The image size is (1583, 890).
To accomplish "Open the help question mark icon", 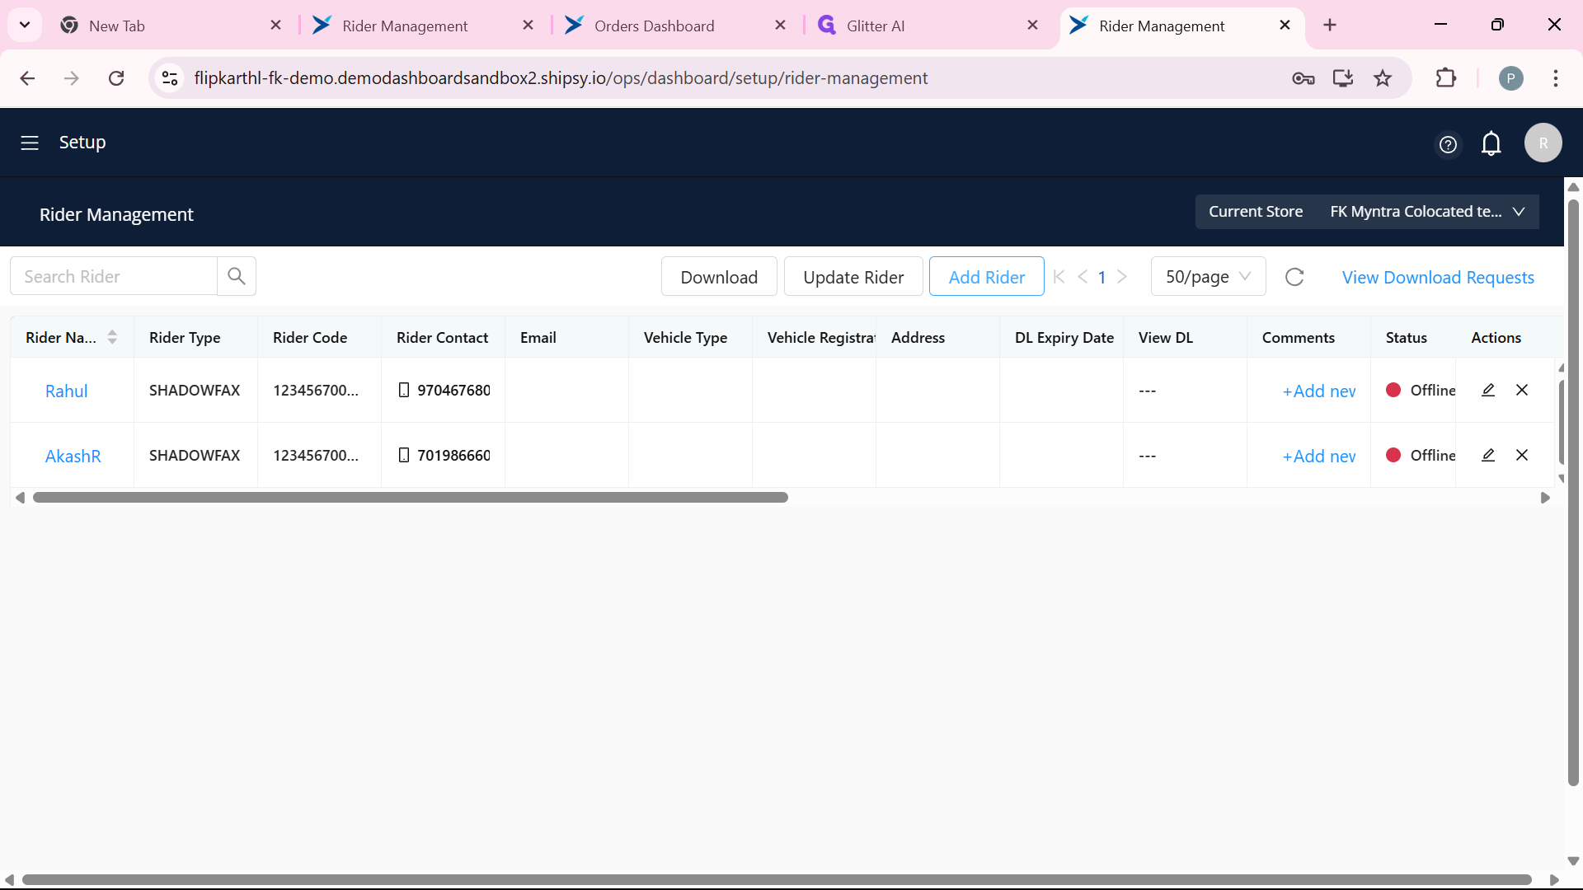I will [x=1448, y=144].
